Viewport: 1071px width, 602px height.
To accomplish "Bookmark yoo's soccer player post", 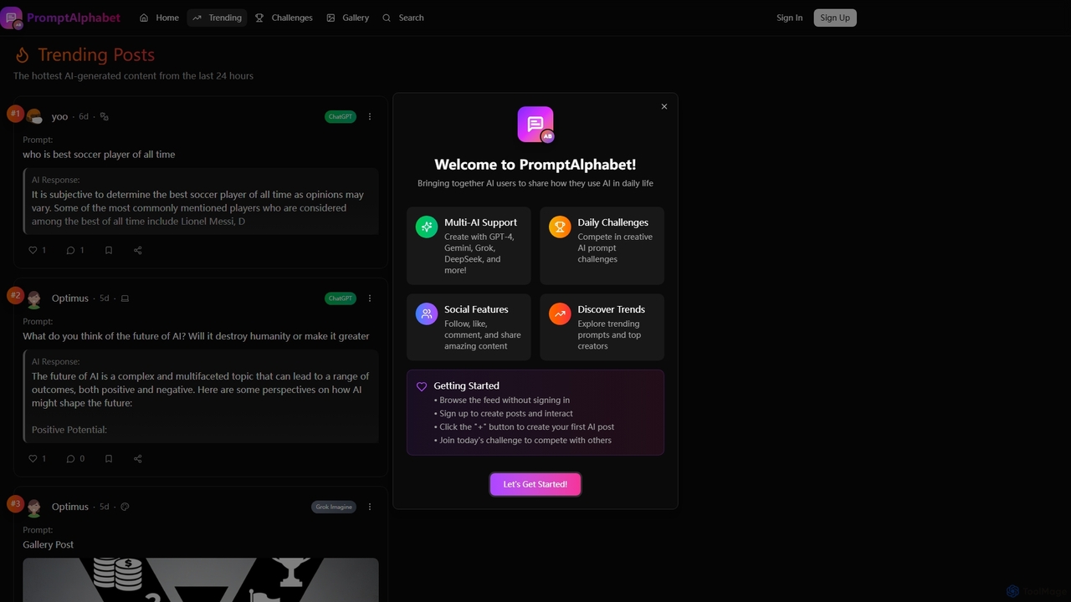I will pyautogui.click(x=108, y=250).
